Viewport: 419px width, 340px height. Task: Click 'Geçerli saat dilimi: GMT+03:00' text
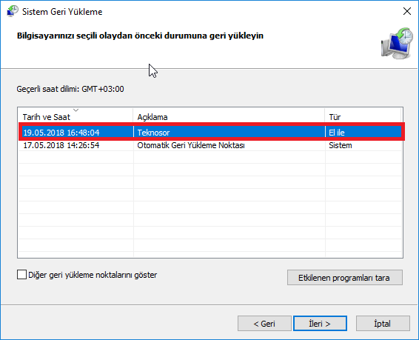(70, 89)
